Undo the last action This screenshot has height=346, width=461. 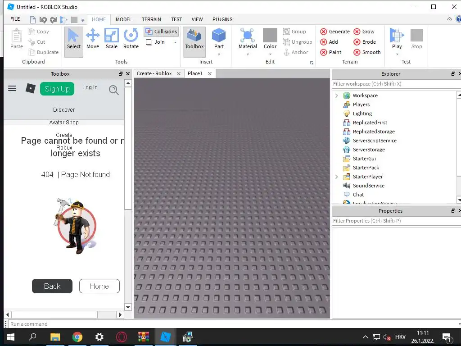point(43,20)
